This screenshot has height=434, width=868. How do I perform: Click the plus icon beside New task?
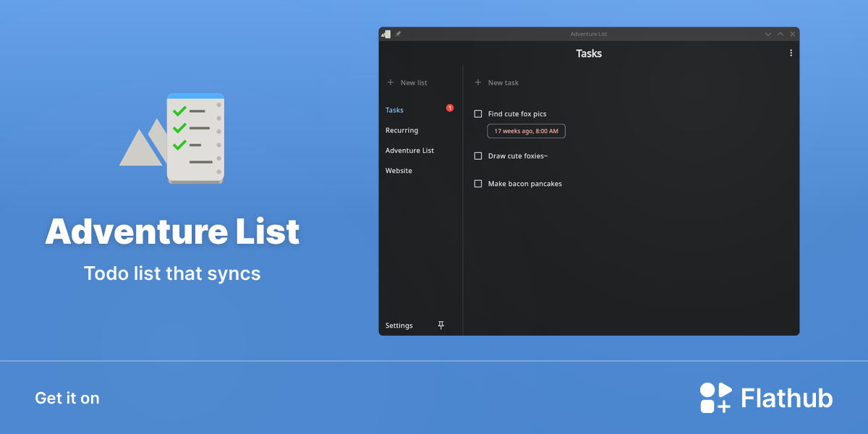pyautogui.click(x=478, y=82)
